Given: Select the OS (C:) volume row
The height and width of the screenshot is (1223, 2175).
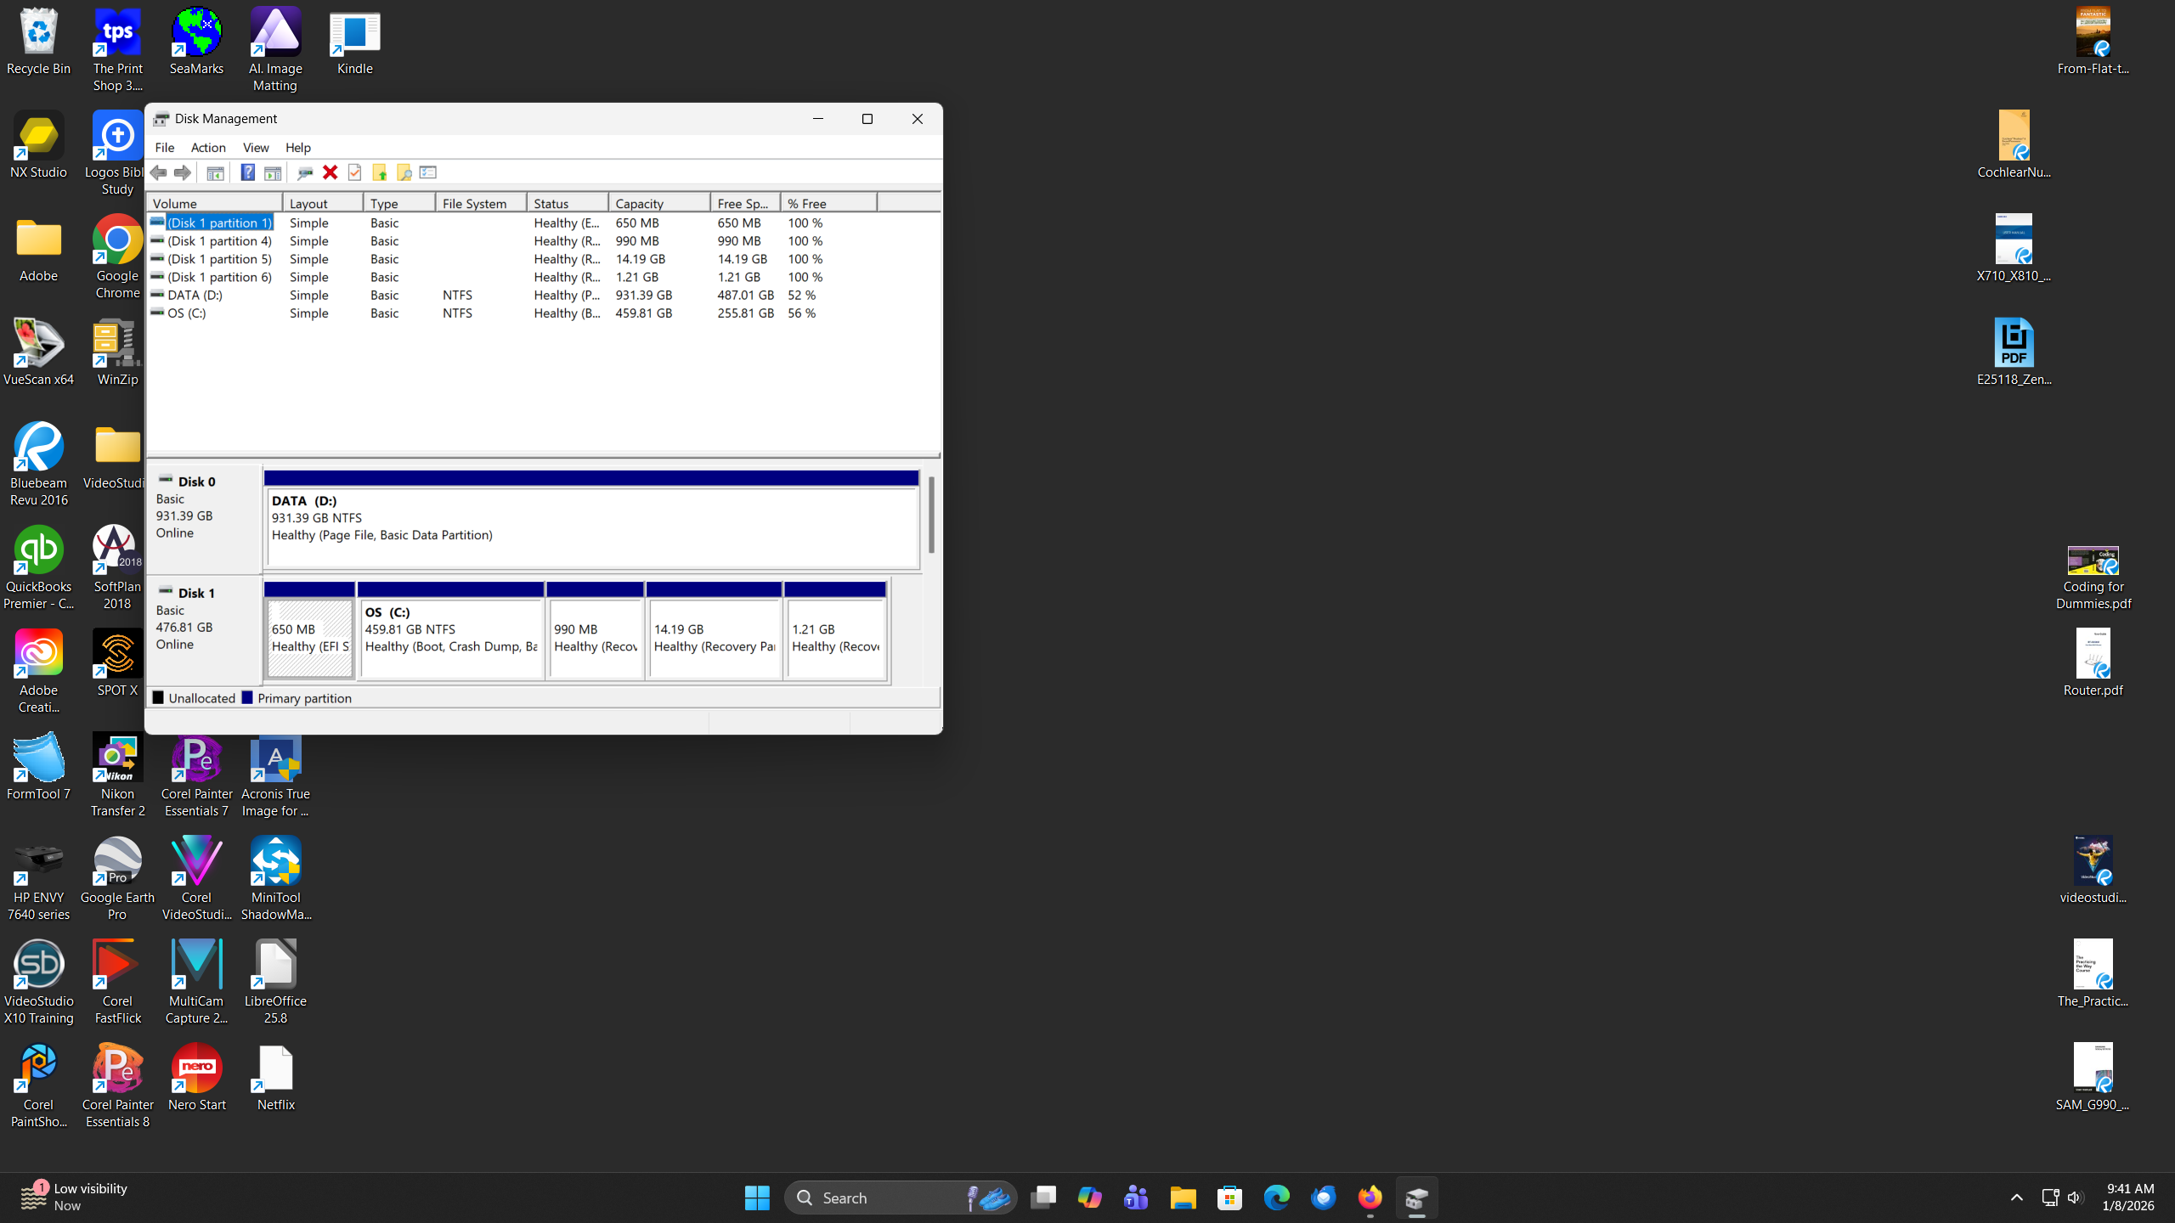Looking at the screenshot, I should pos(543,313).
